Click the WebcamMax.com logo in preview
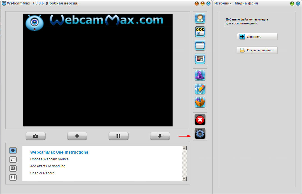The image size is (302, 194). [x=94, y=22]
